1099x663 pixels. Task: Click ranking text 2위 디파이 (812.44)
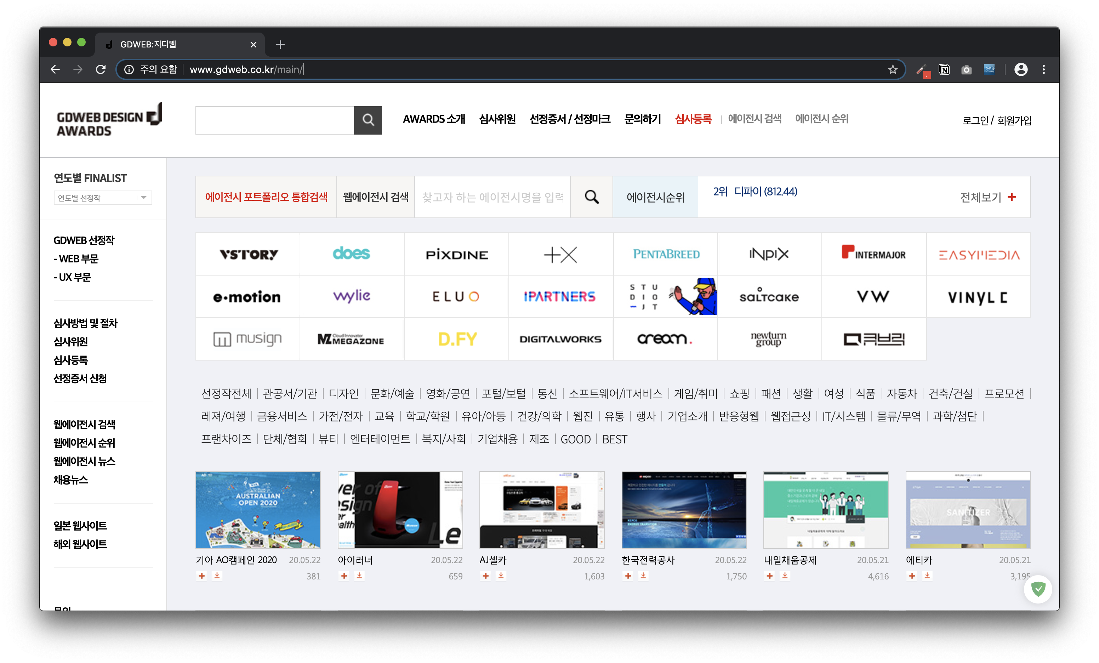pos(755,191)
